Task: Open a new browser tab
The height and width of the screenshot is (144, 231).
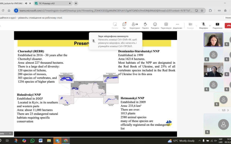Action: pos(76,3)
